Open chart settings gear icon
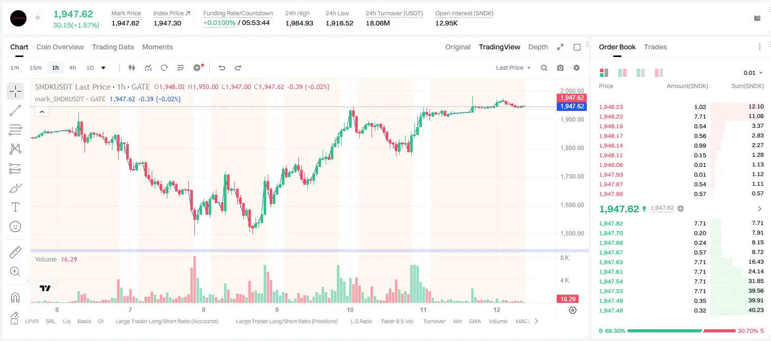Viewport: 771px width, 341px height. (x=577, y=68)
